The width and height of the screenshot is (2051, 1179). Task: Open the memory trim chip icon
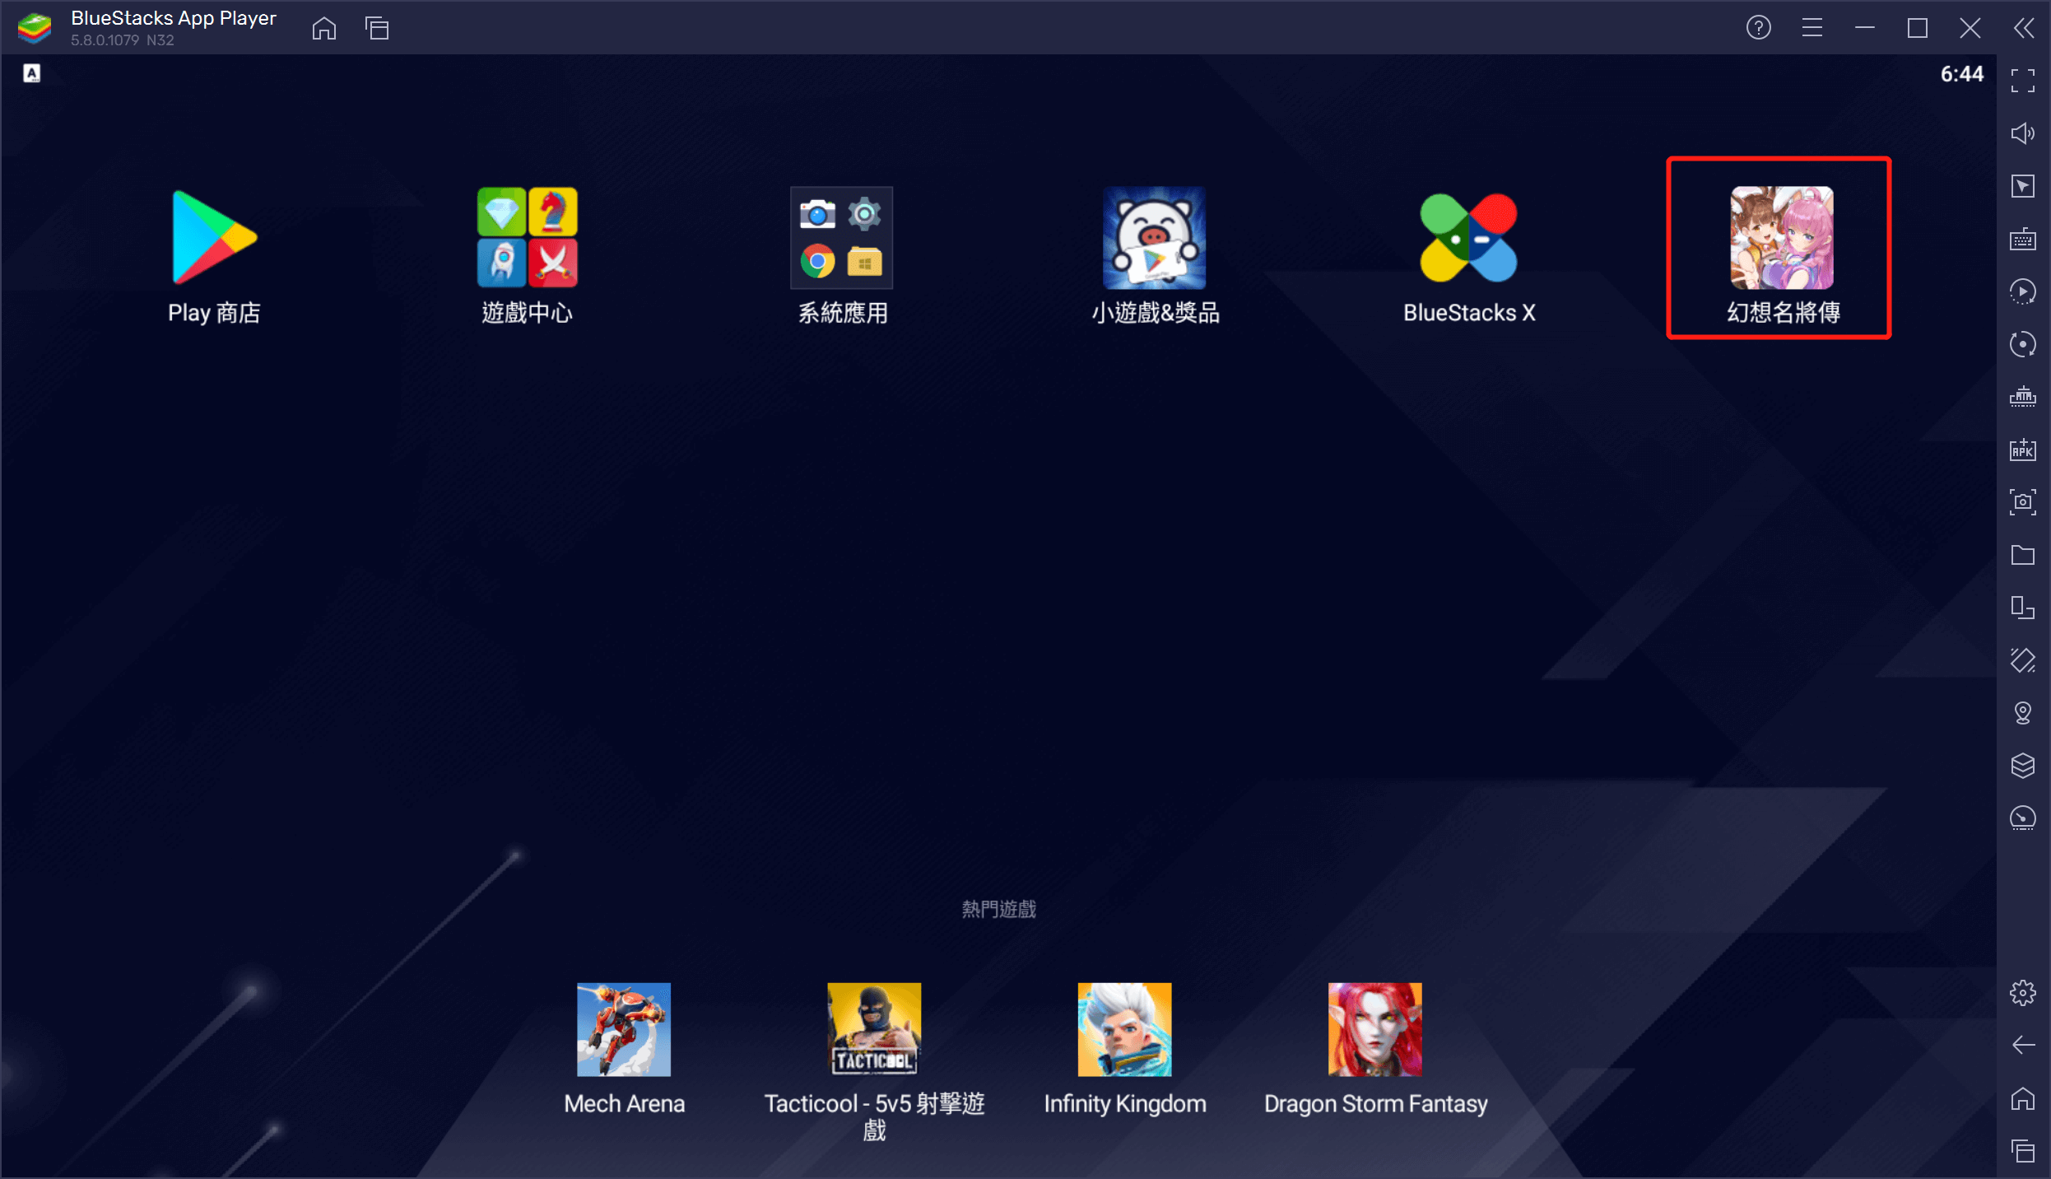pyautogui.click(x=2023, y=397)
